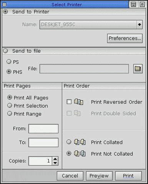Maximize the Select Printer window
This screenshot has width=148, height=184.
click(x=142, y=5)
